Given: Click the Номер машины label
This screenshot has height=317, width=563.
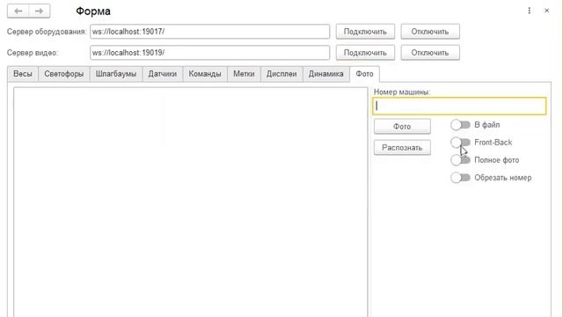Looking at the screenshot, I should 402,92.
